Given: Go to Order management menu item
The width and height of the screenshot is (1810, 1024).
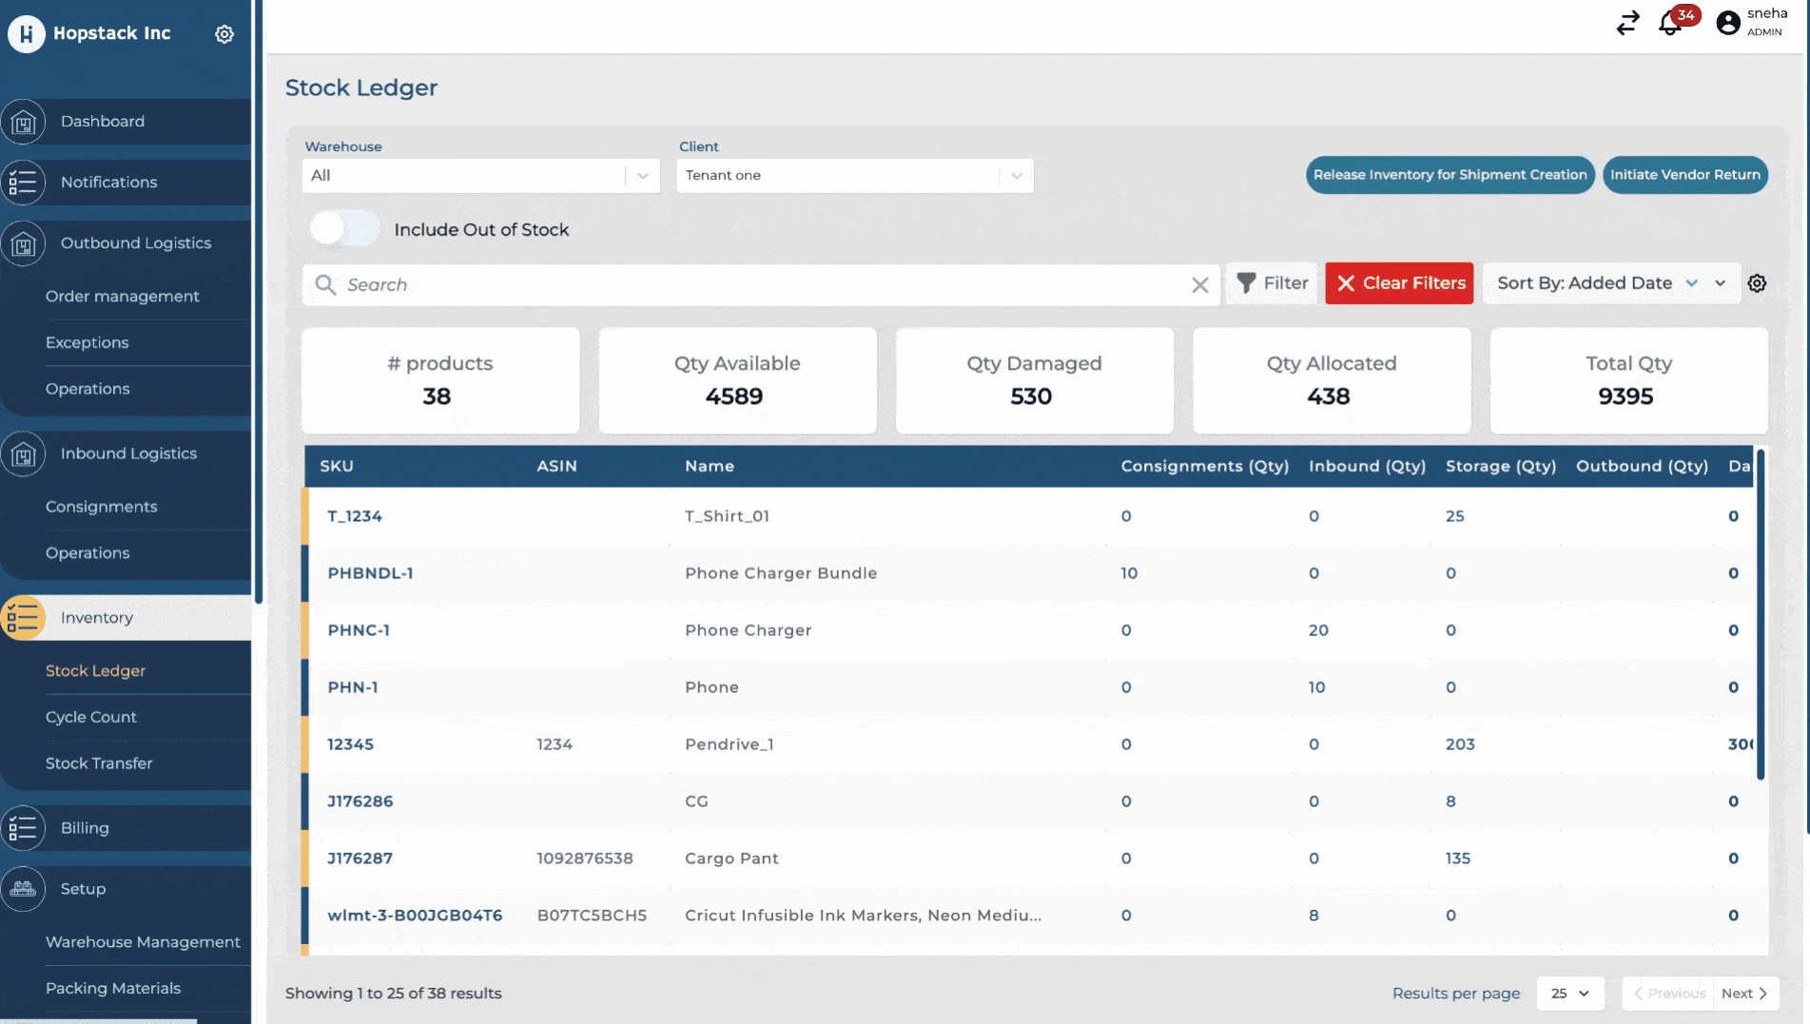Looking at the screenshot, I should coord(123,297).
